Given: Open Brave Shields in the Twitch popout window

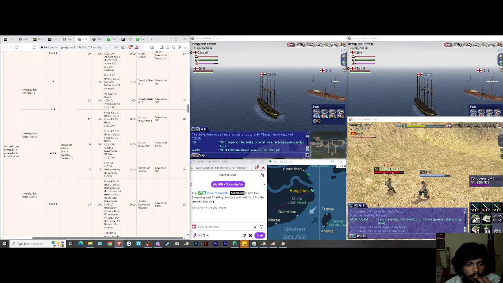Looking at the screenshot, I should pos(257,167).
